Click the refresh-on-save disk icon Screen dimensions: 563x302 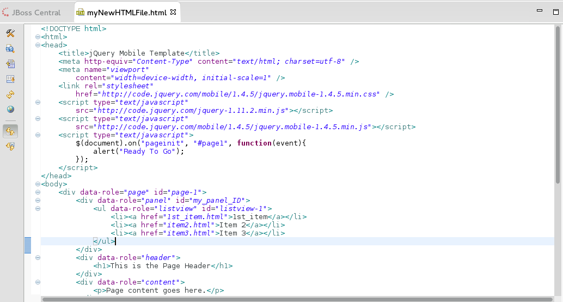point(10,146)
